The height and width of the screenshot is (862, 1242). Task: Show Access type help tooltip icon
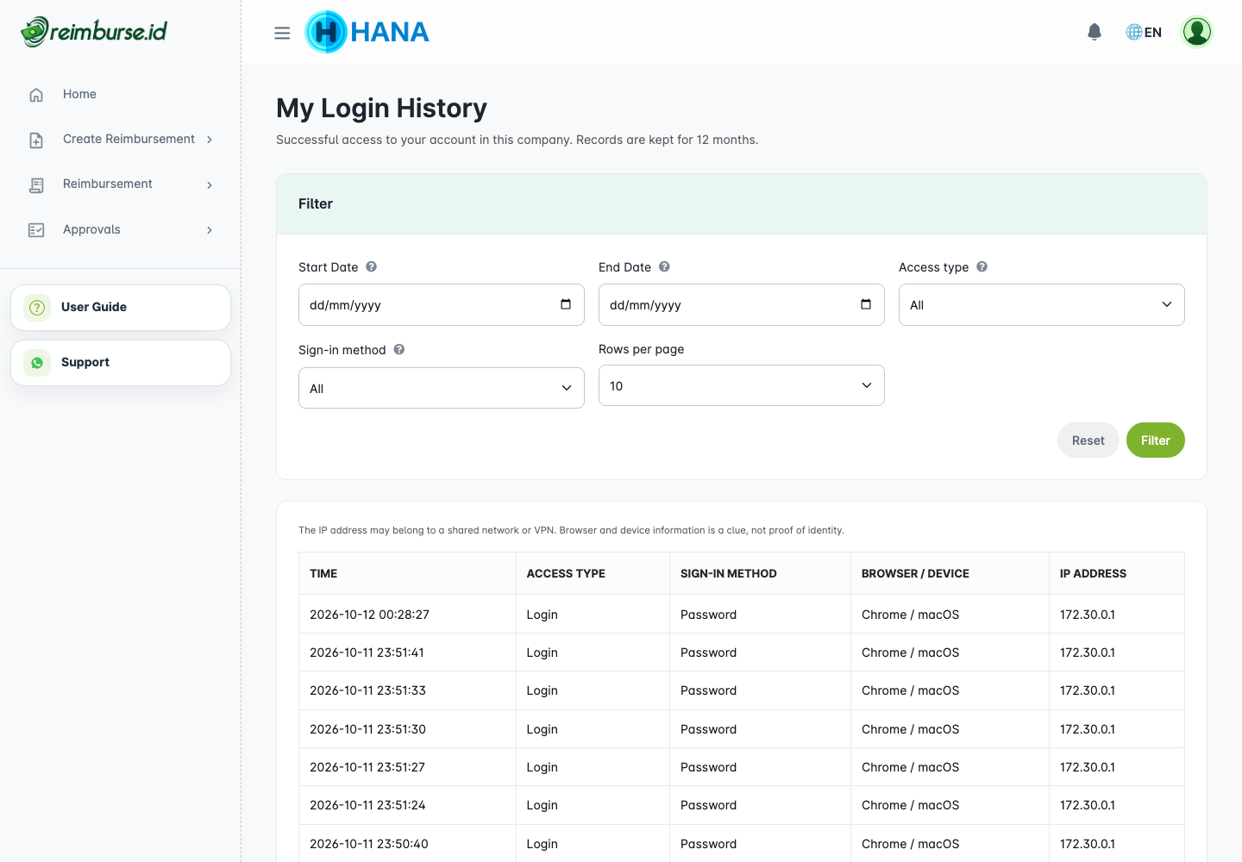pos(982,266)
